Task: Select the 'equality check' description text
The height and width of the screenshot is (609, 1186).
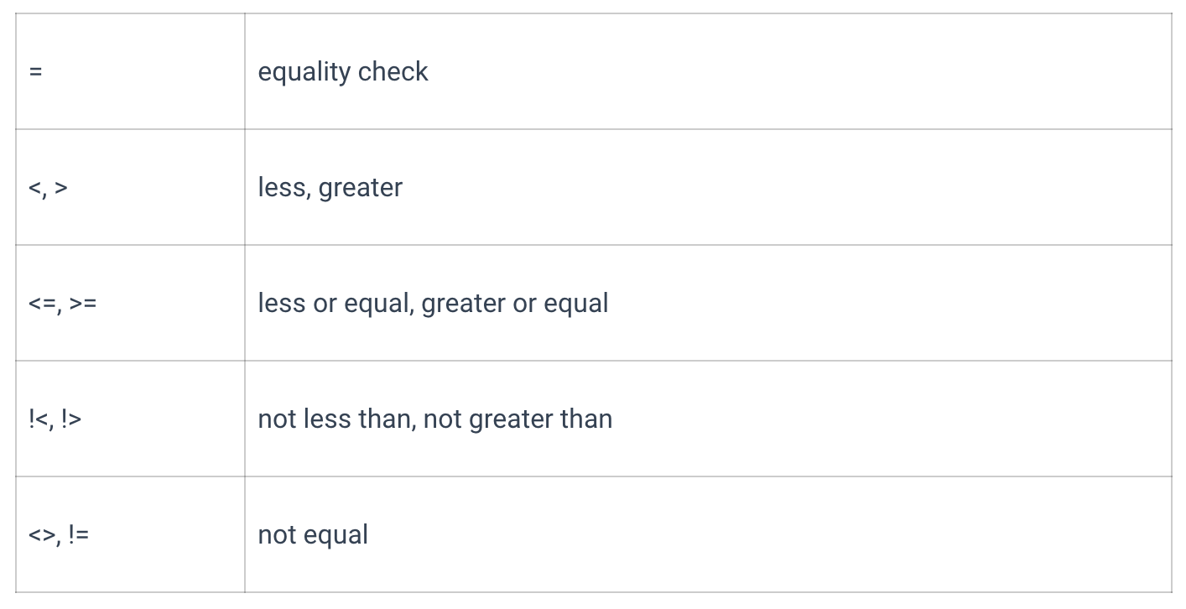Action: (x=342, y=71)
